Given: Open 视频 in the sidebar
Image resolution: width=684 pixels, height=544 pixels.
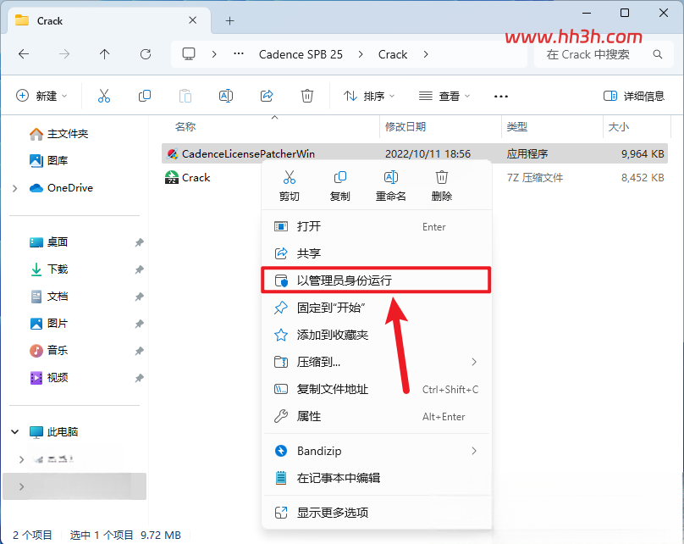Looking at the screenshot, I should [48, 378].
